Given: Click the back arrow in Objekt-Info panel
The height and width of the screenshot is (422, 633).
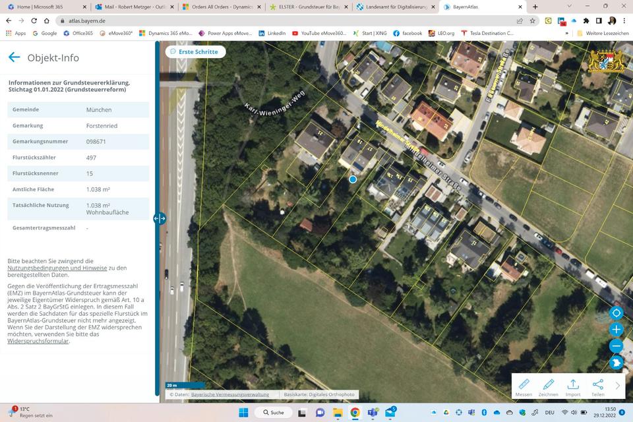Looking at the screenshot, I should point(14,57).
